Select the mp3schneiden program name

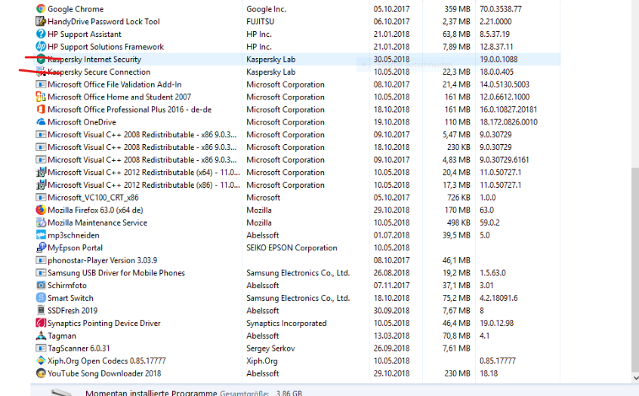tap(73, 235)
